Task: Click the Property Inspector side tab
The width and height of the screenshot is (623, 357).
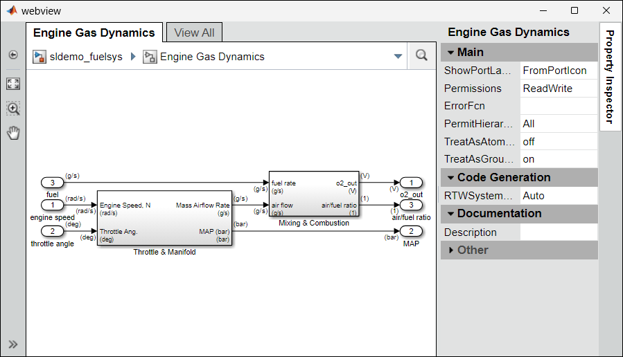Action: [x=609, y=76]
